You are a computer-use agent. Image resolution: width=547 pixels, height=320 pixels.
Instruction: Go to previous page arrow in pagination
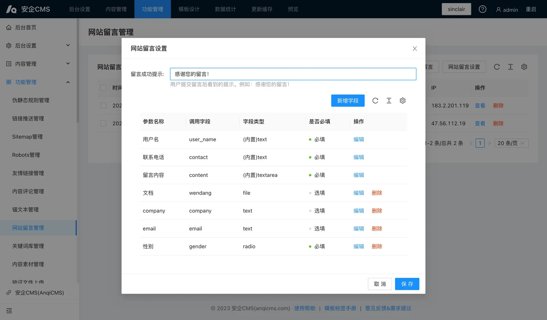(471, 143)
